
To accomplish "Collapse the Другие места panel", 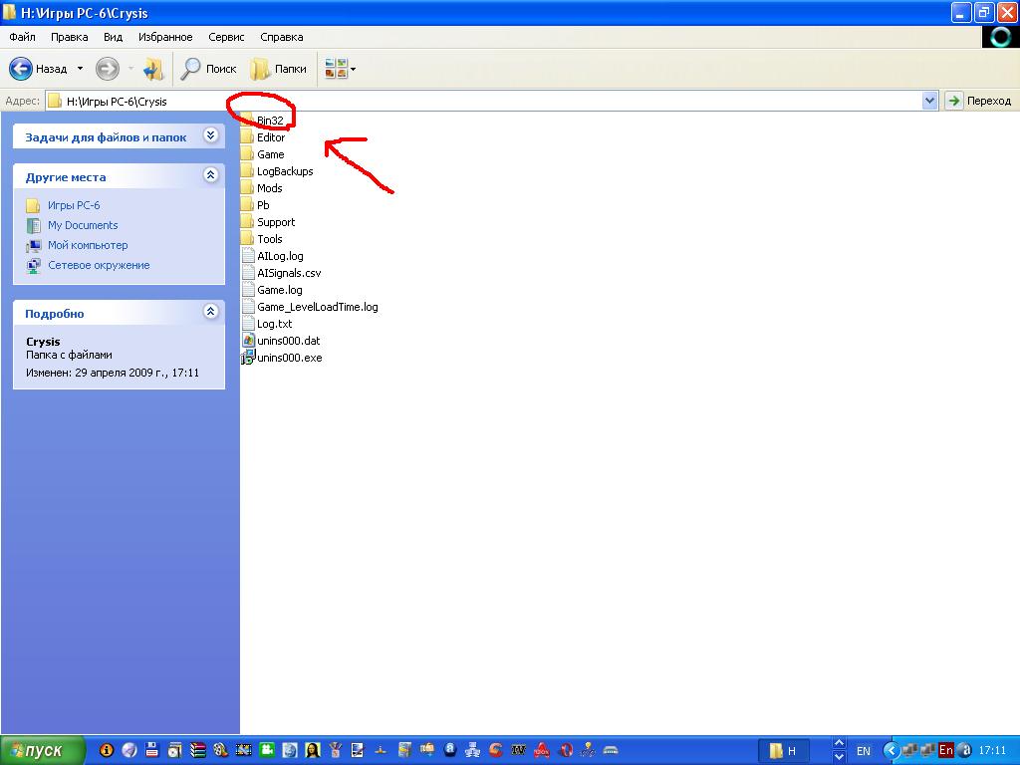I will tap(210, 175).
